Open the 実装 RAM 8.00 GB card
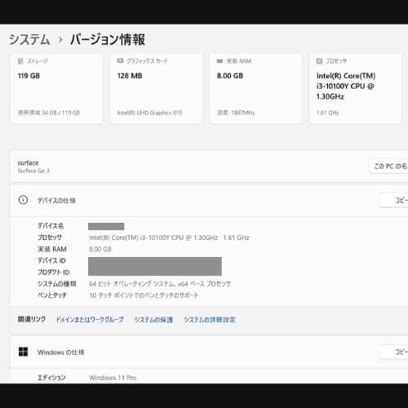This screenshot has height=408, width=408. click(255, 88)
